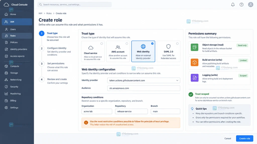Screen dimensions: 257x144
Task: Click the orange warning info icon
Action: tap(86, 122)
